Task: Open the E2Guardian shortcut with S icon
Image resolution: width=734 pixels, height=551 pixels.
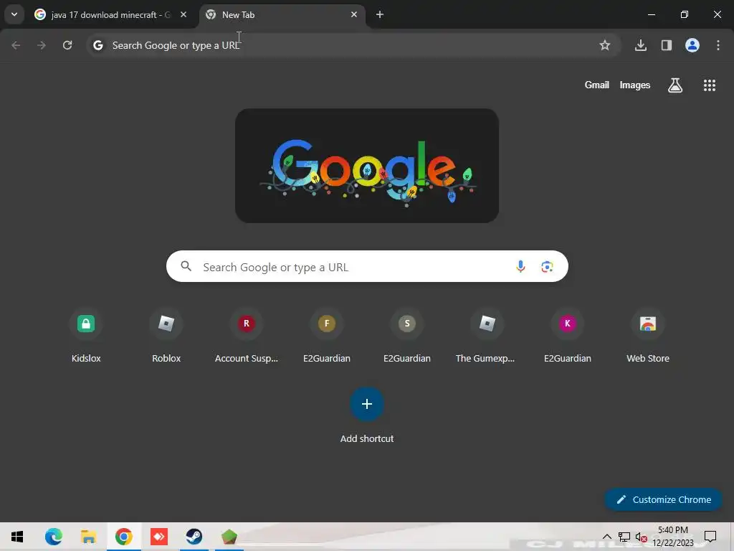Action: pos(407,336)
